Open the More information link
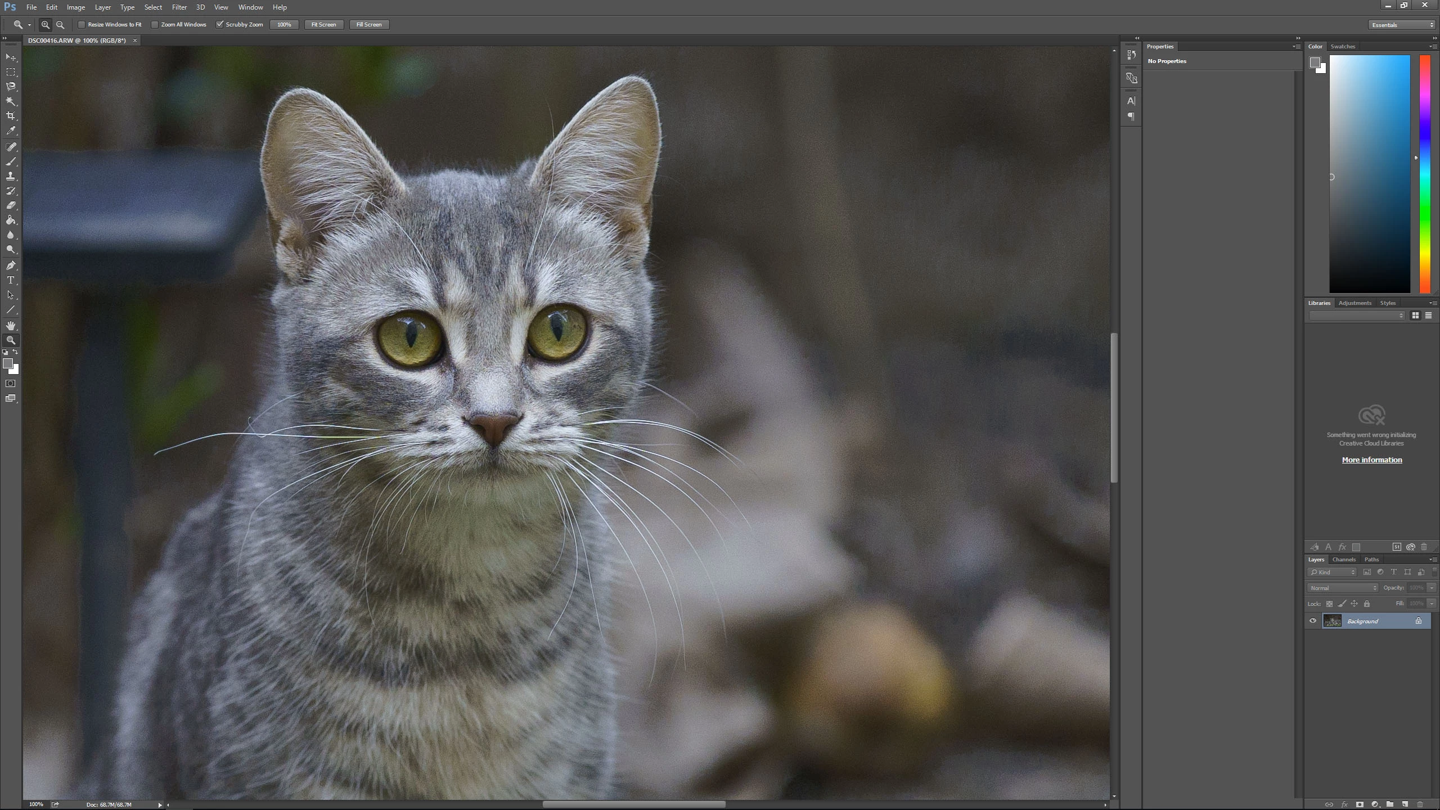Screen dimensions: 1440x810 pyautogui.click(x=1371, y=460)
